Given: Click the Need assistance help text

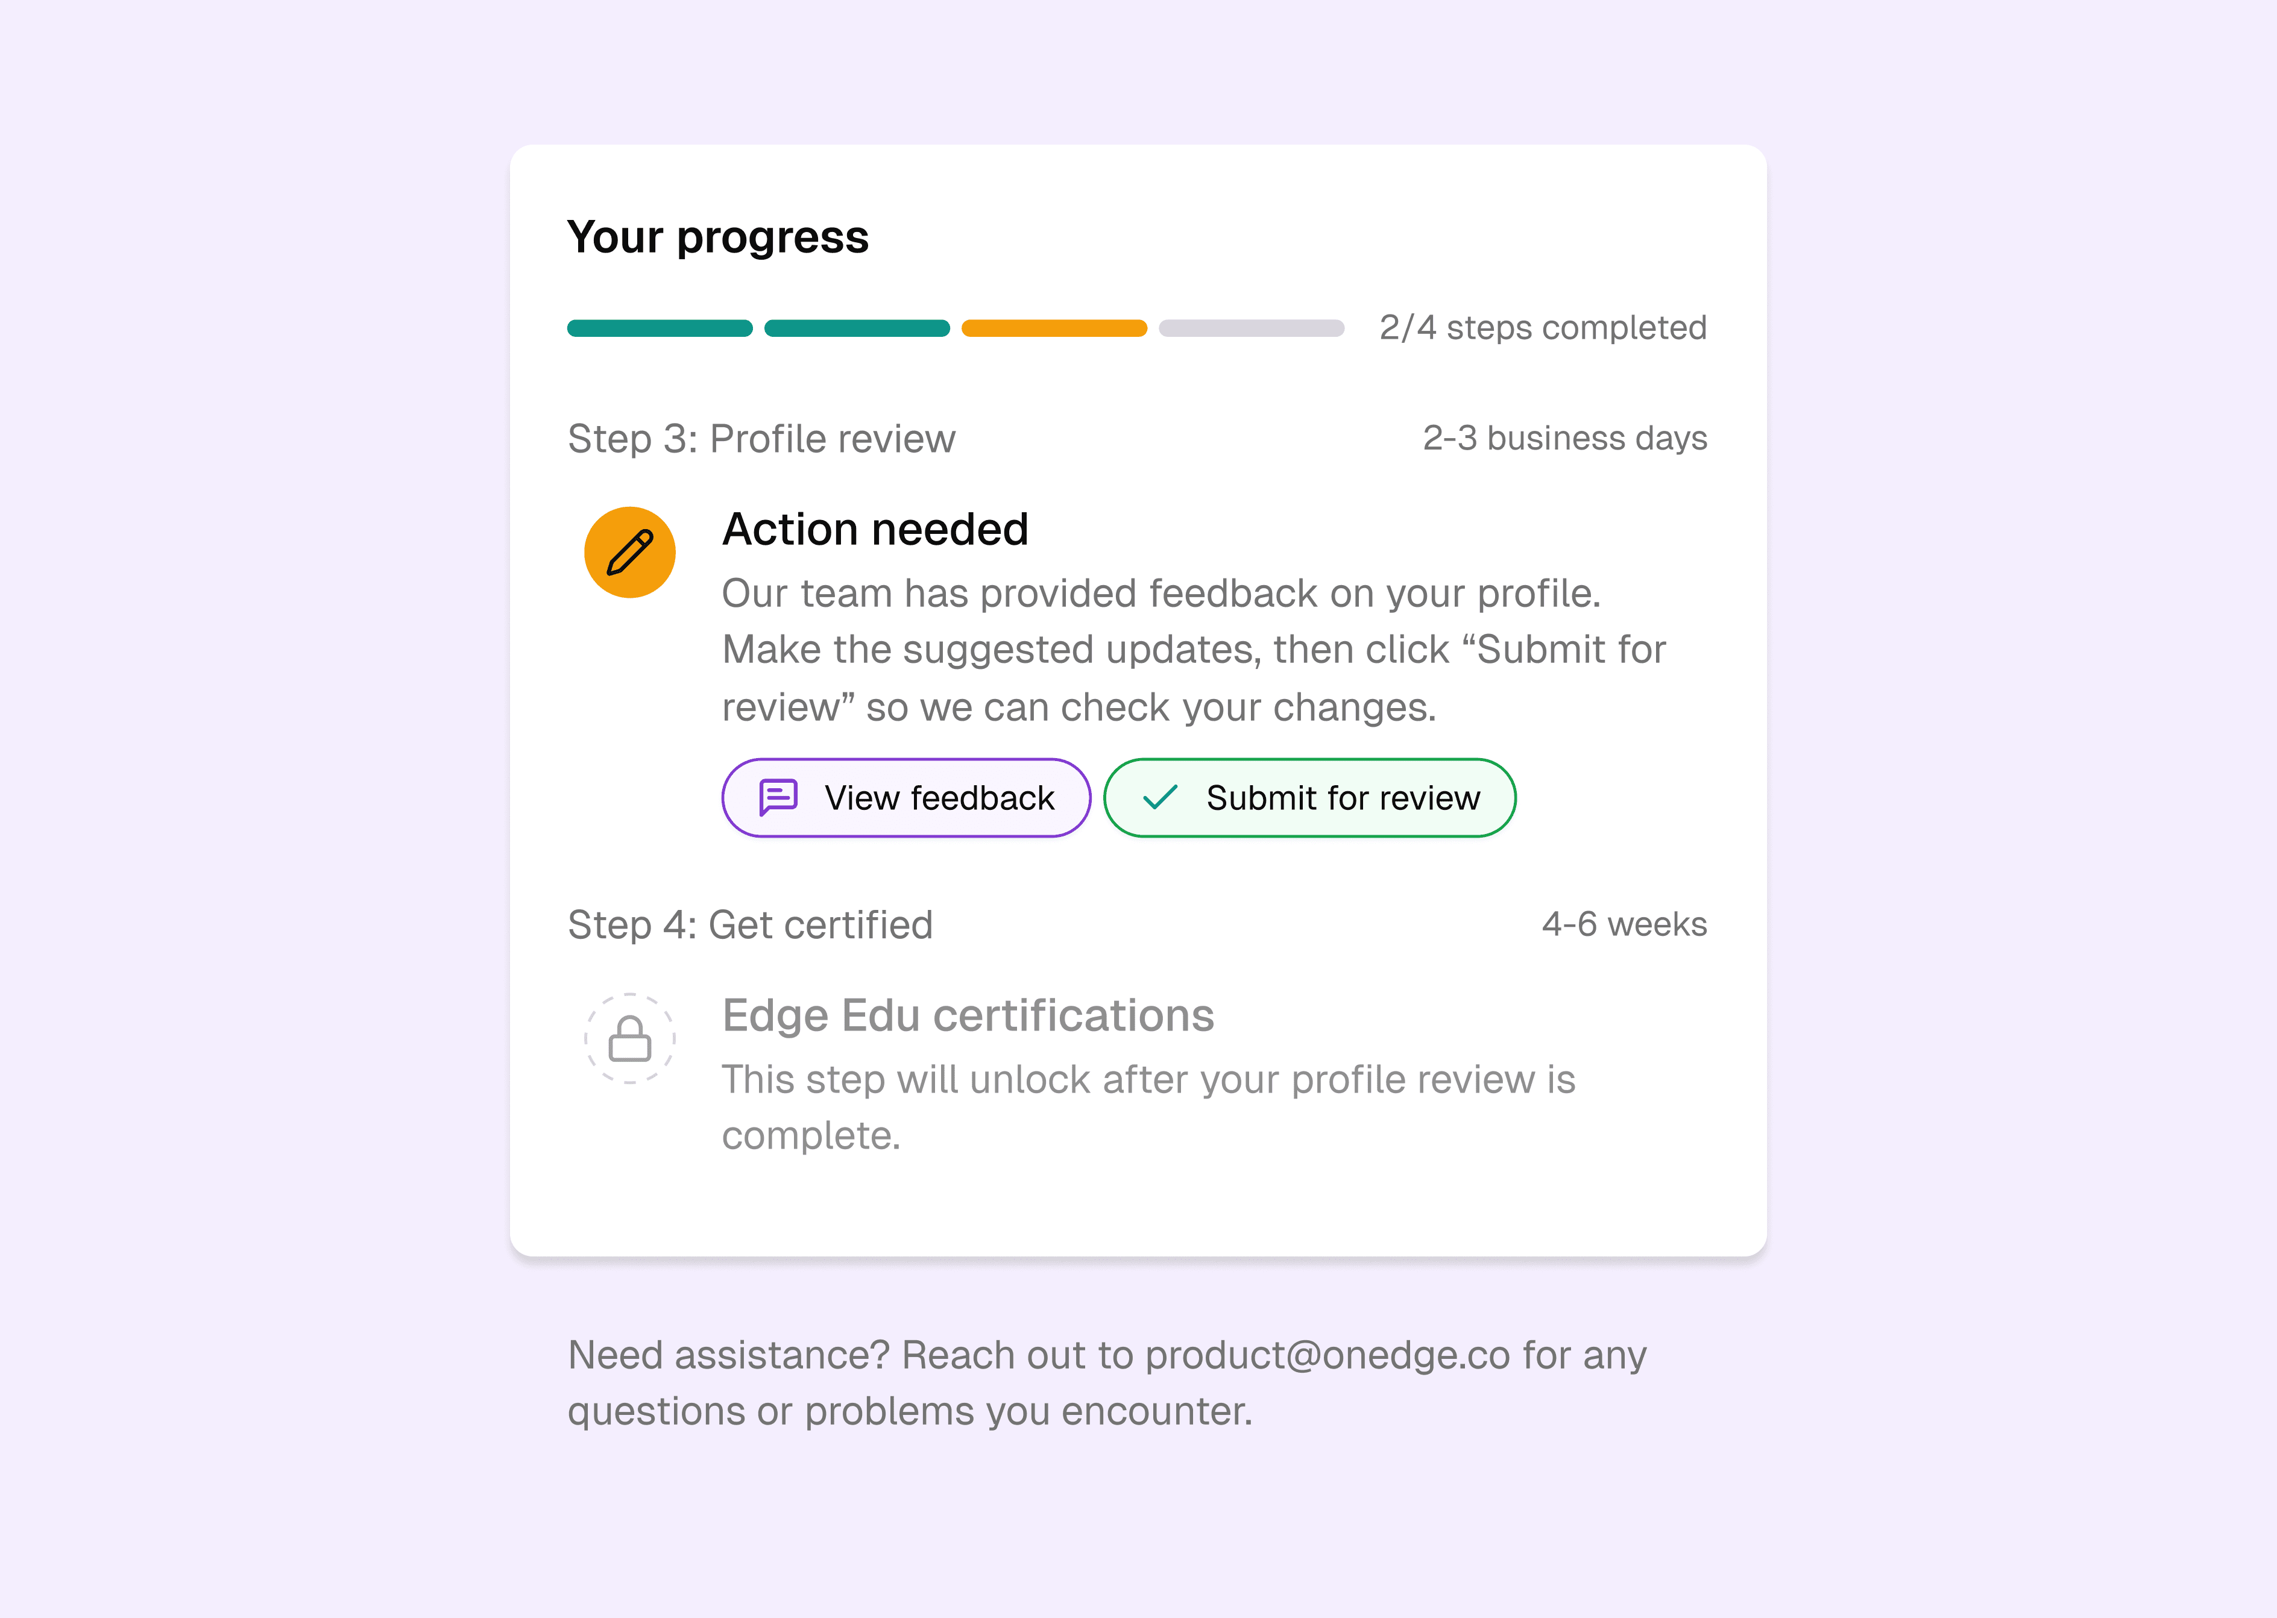Looking at the screenshot, I should 1106,1383.
